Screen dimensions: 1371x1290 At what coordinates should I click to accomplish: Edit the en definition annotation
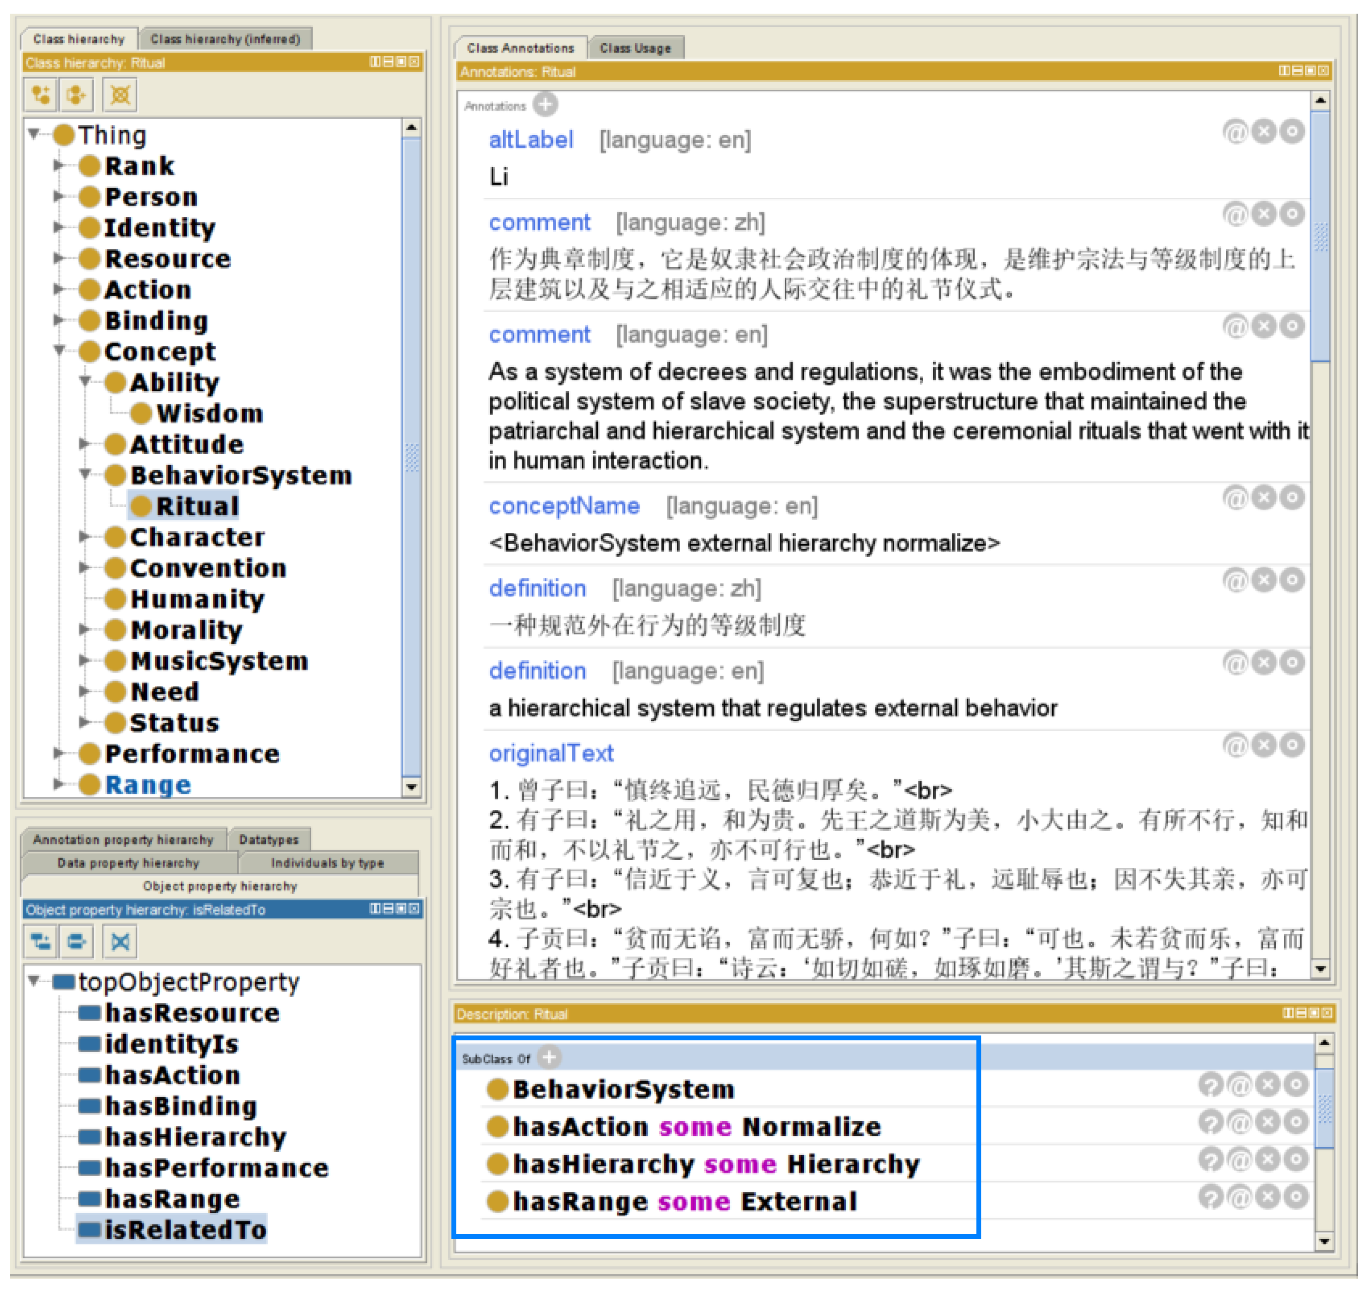[1292, 663]
